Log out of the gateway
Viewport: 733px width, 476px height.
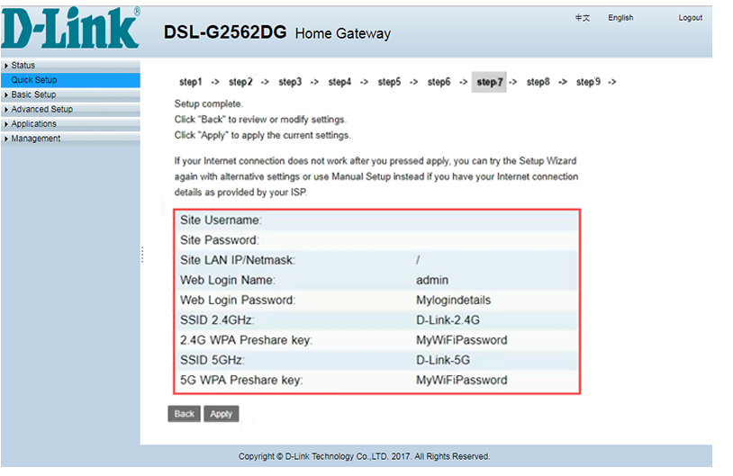(690, 18)
